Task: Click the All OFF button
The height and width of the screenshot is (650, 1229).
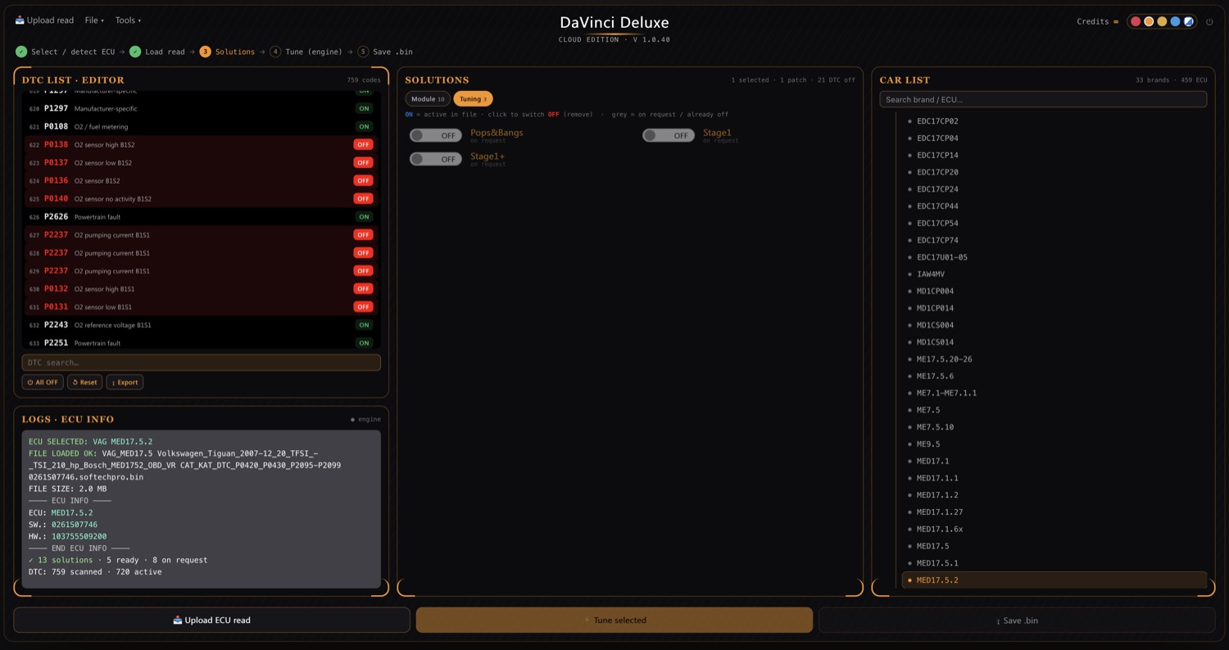Action: point(43,382)
